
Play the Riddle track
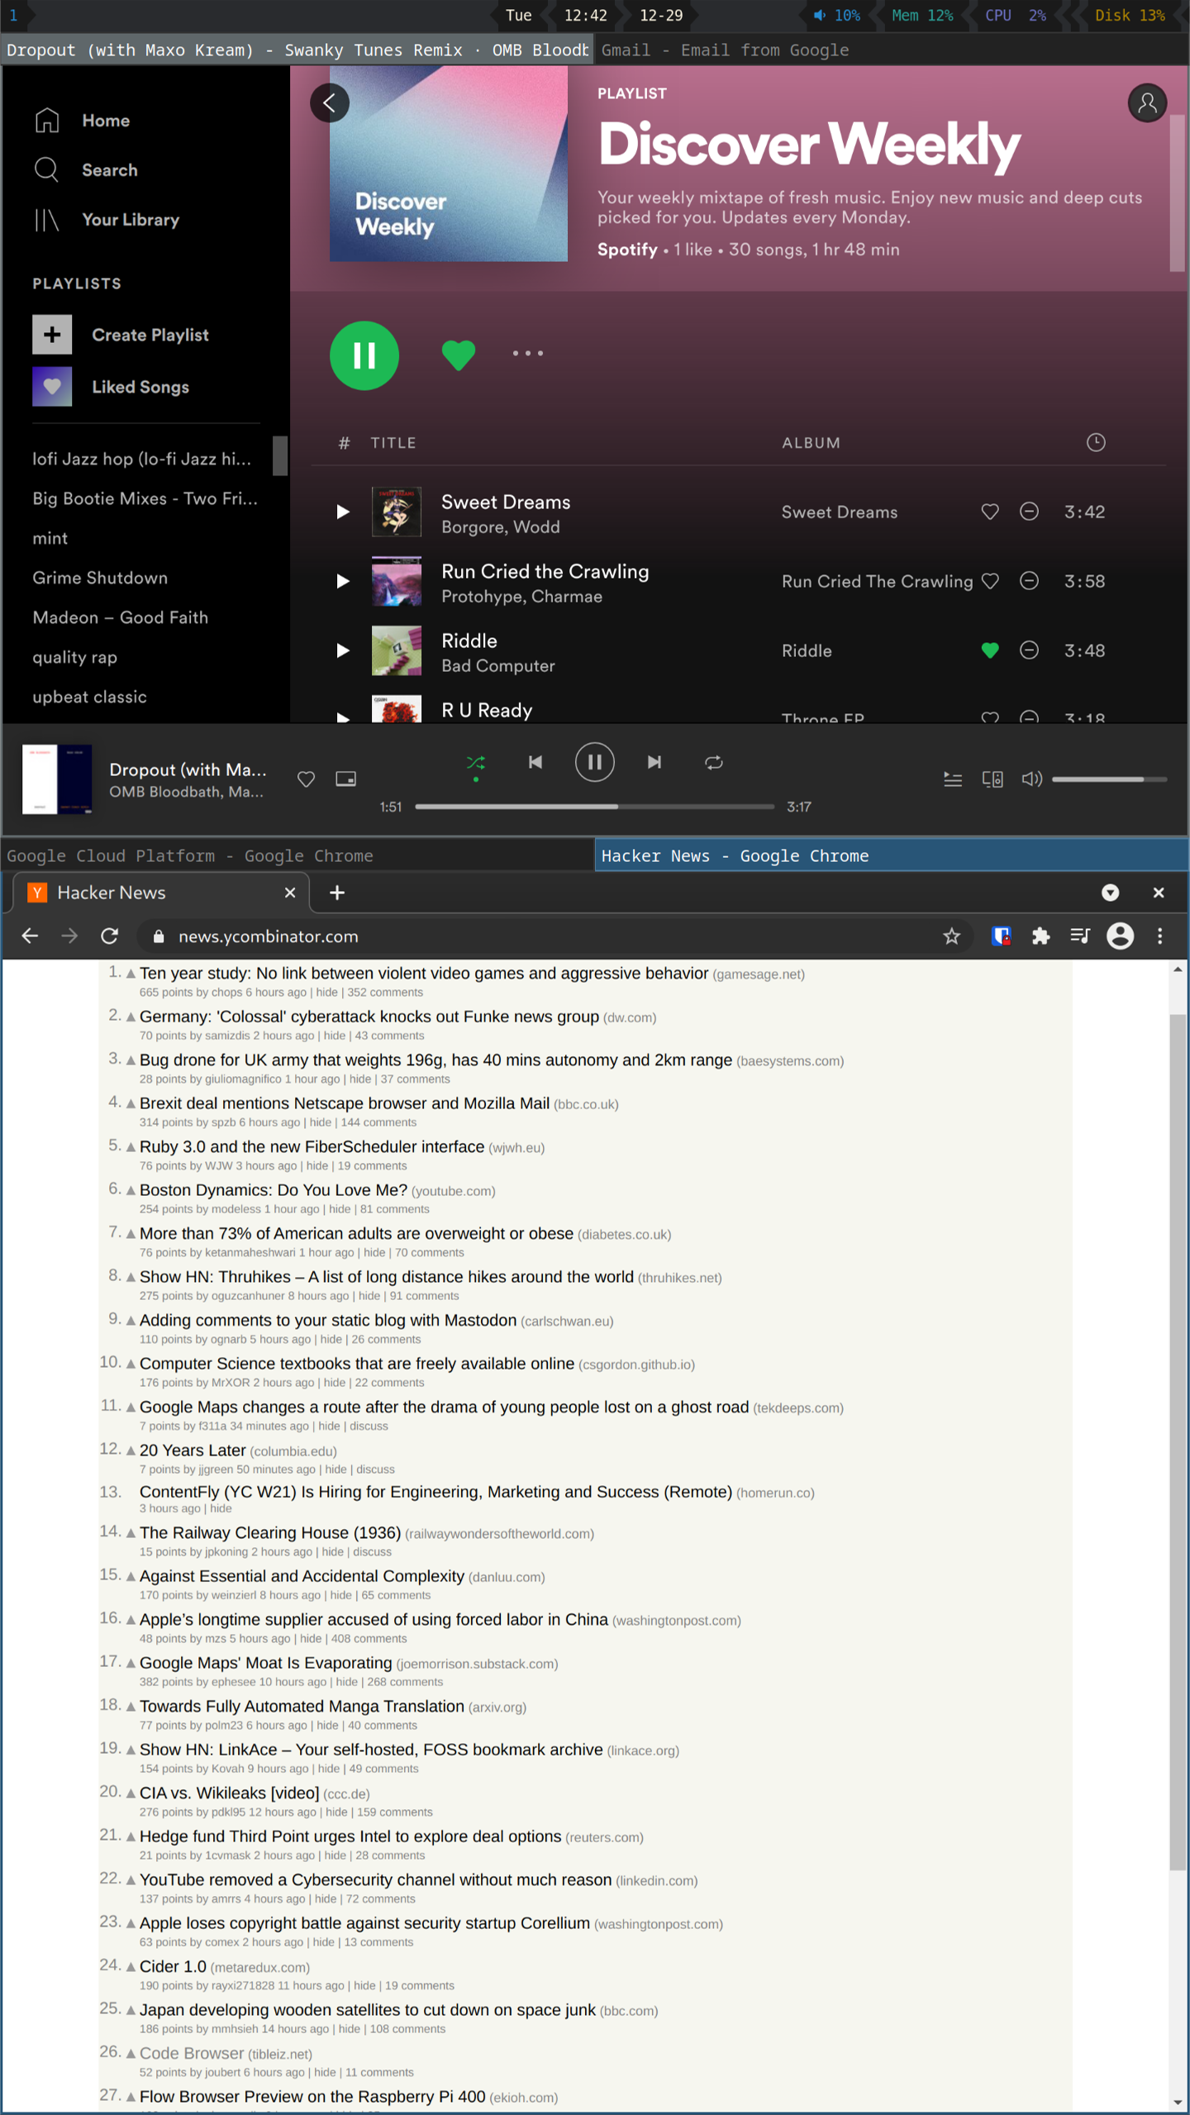[343, 651]
